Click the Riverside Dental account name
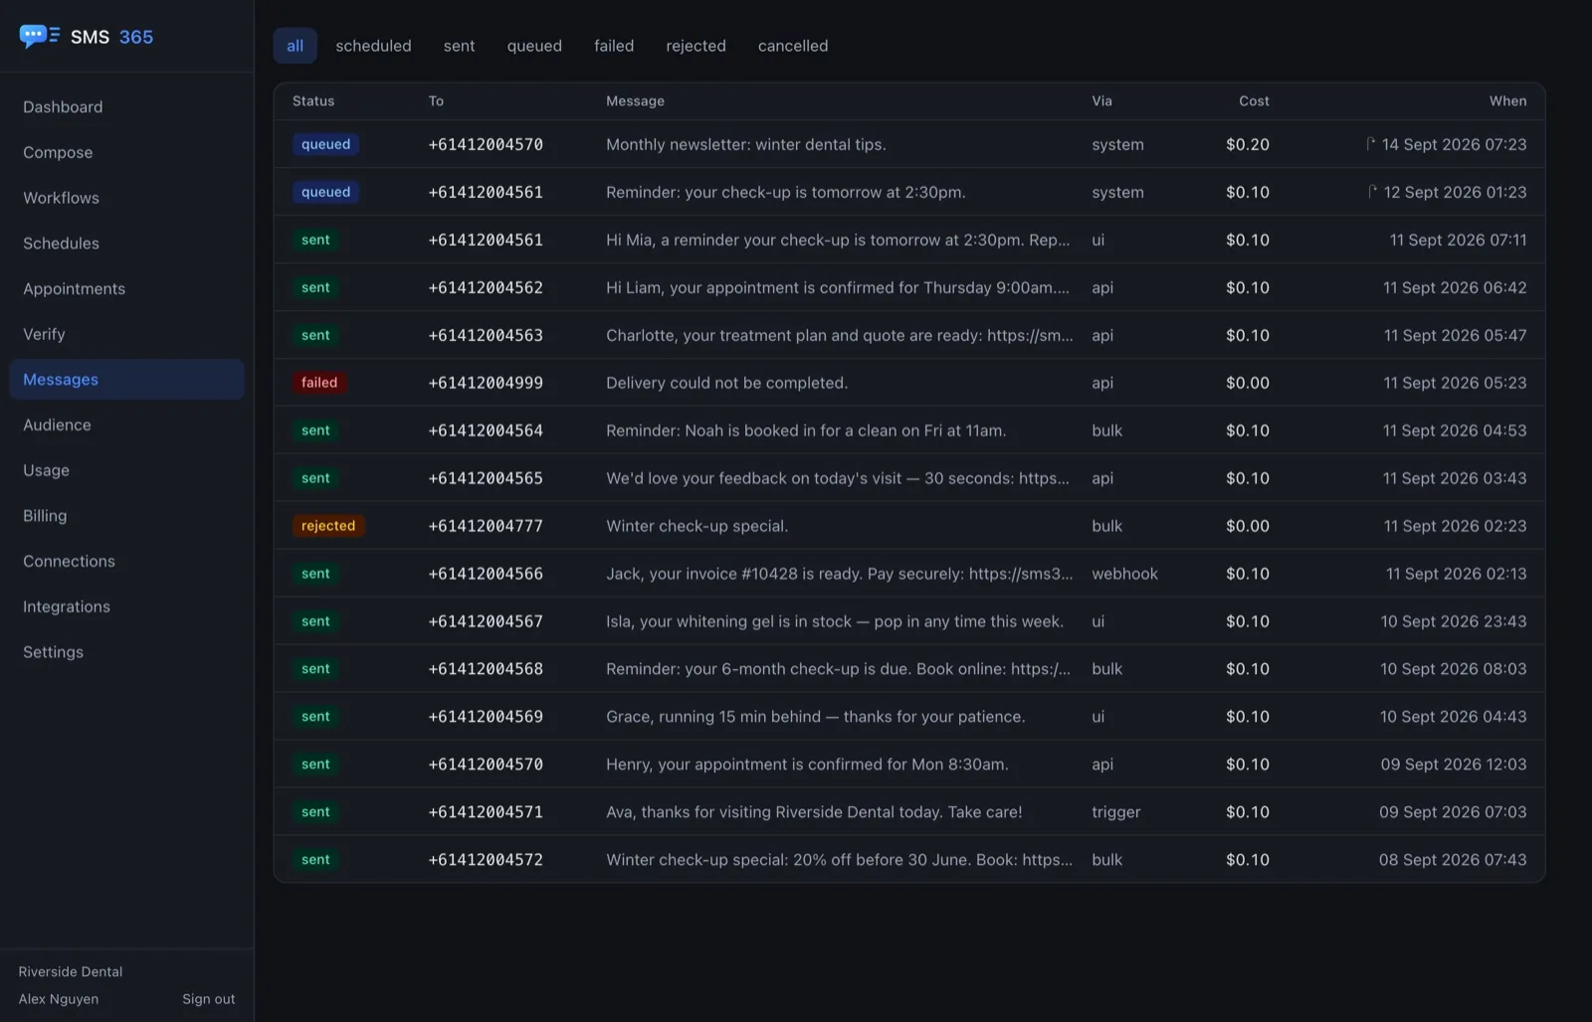Viewport: 1592px width, 1022px height. point(71,971)
